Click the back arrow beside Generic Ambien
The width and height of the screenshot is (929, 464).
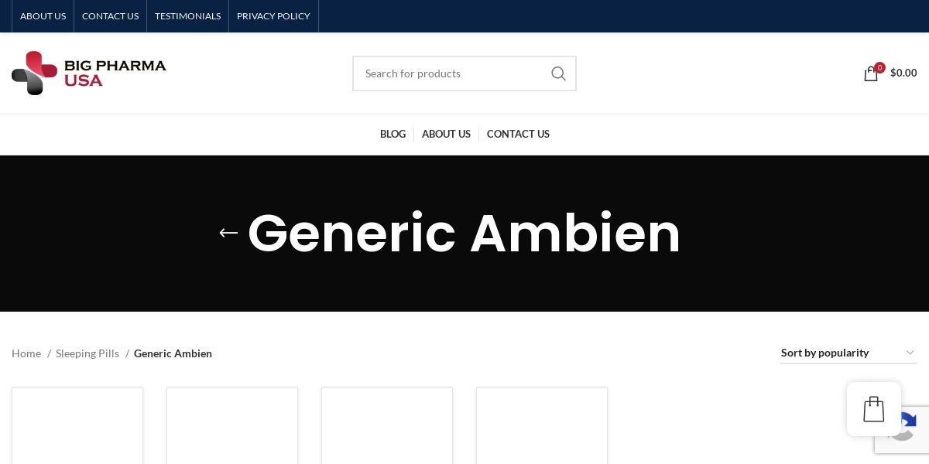pyautogui.click(x=228, y=233)
